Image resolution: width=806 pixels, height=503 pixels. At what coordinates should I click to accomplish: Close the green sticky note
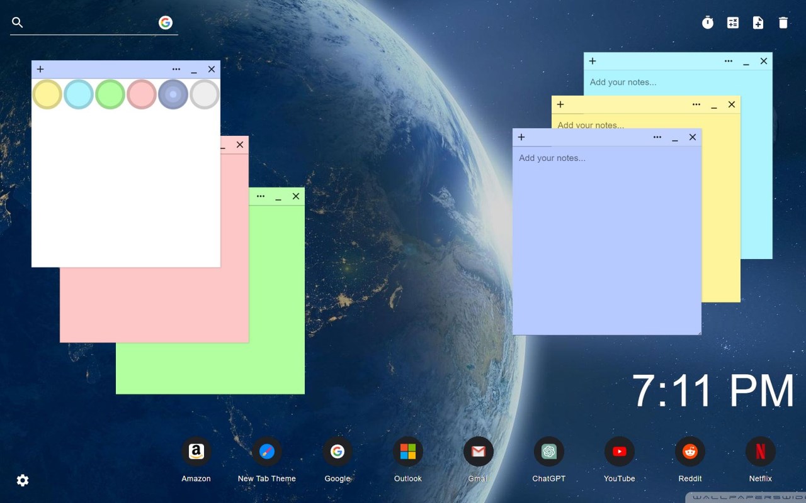[x=296, y=196]
